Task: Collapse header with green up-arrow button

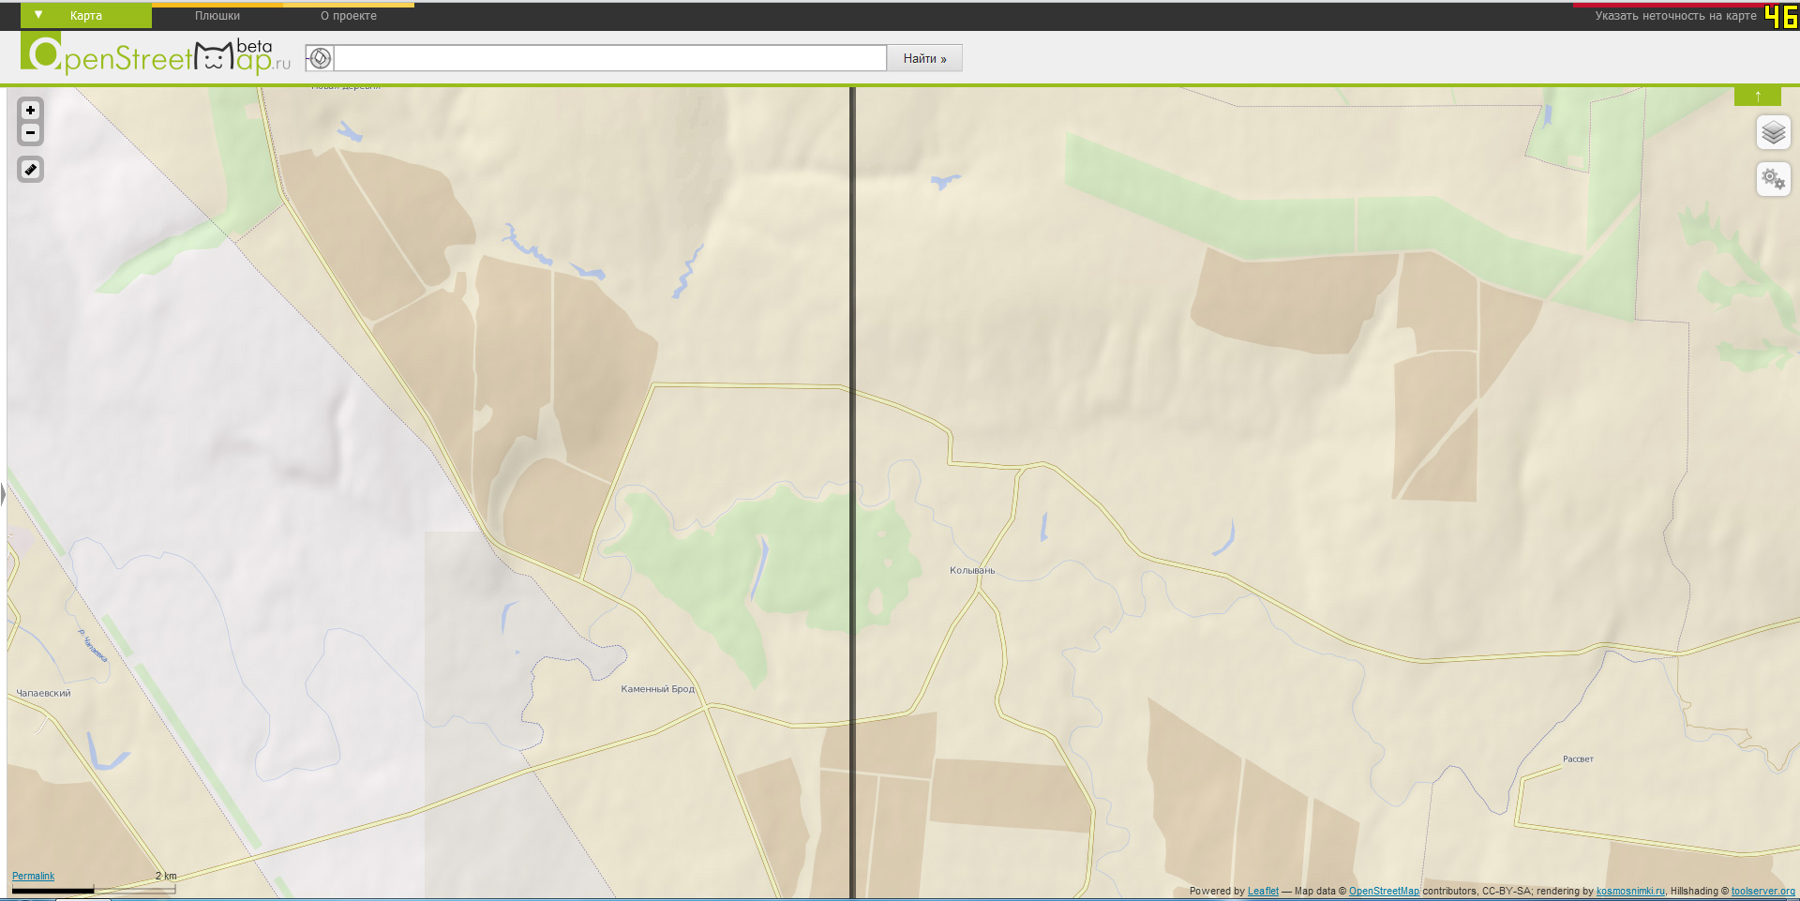Action: (1757, 96)
